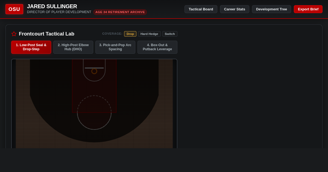Click the Age 34 Retirement Archive badge

120,12
